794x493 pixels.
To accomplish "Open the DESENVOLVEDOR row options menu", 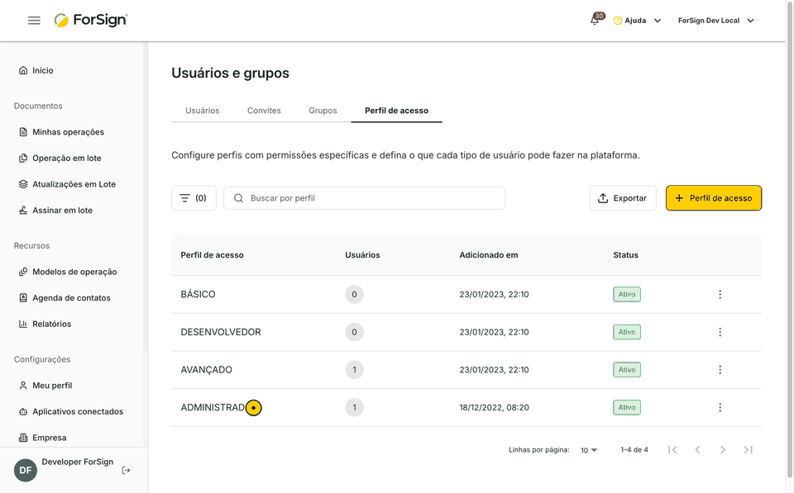I will pos(720,332).
